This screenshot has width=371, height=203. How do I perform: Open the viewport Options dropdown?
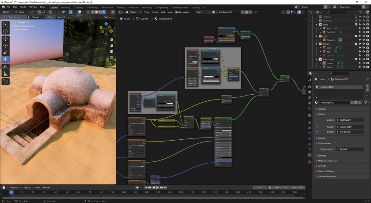(x=109, y=17)
